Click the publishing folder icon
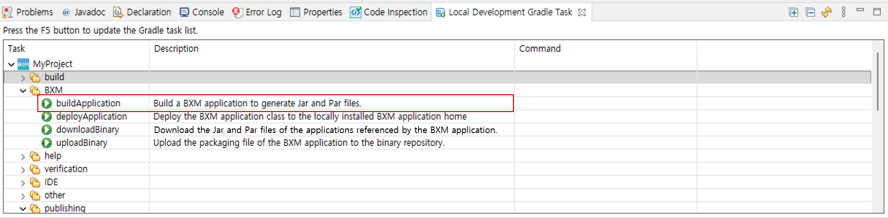Image resolution: width=888 pixels, height=218 pixels. point(35,208)
